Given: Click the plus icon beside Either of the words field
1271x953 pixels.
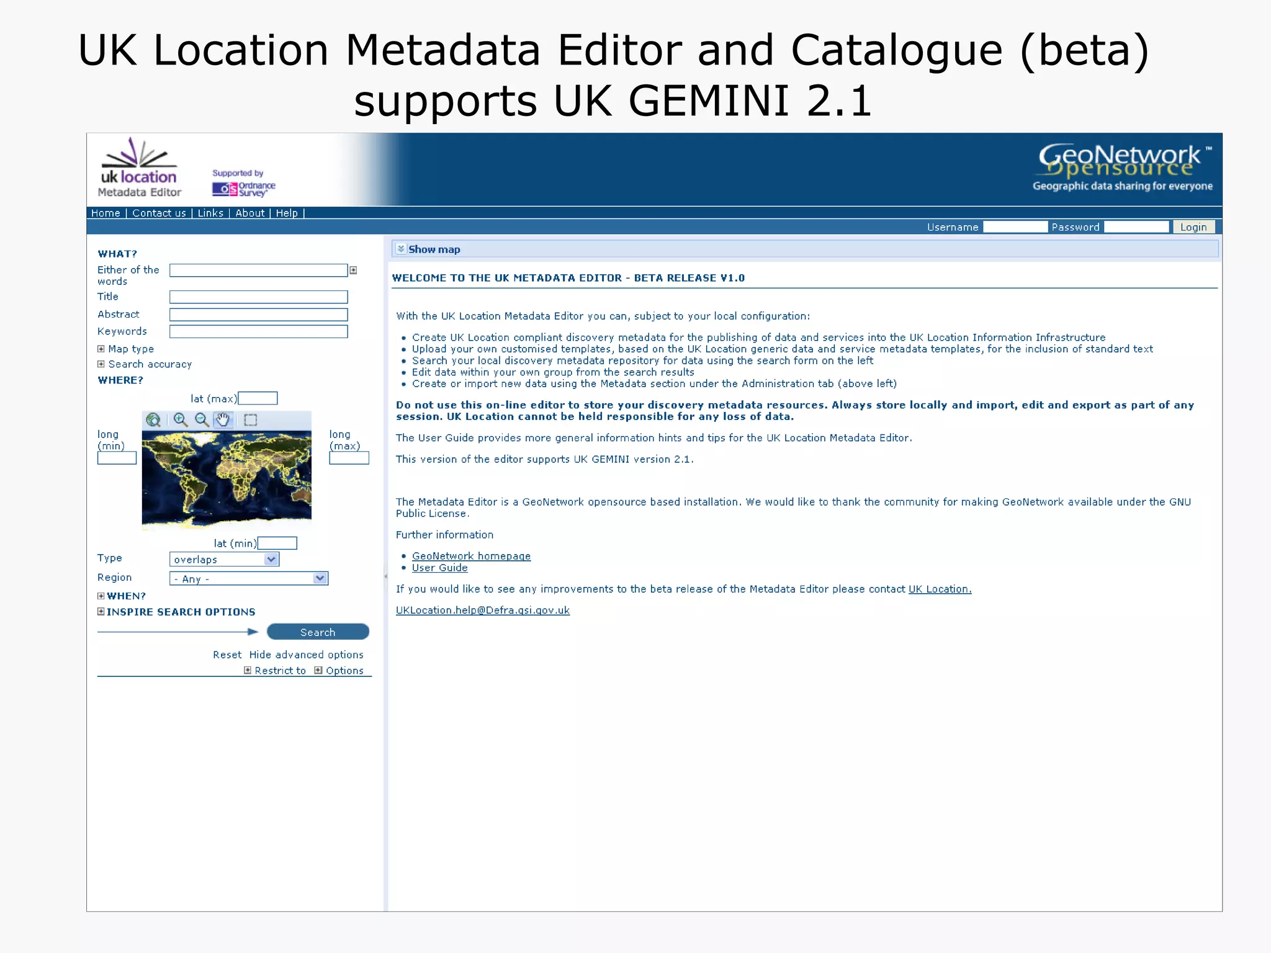Looking at the screenshot, I should (353, 271).
